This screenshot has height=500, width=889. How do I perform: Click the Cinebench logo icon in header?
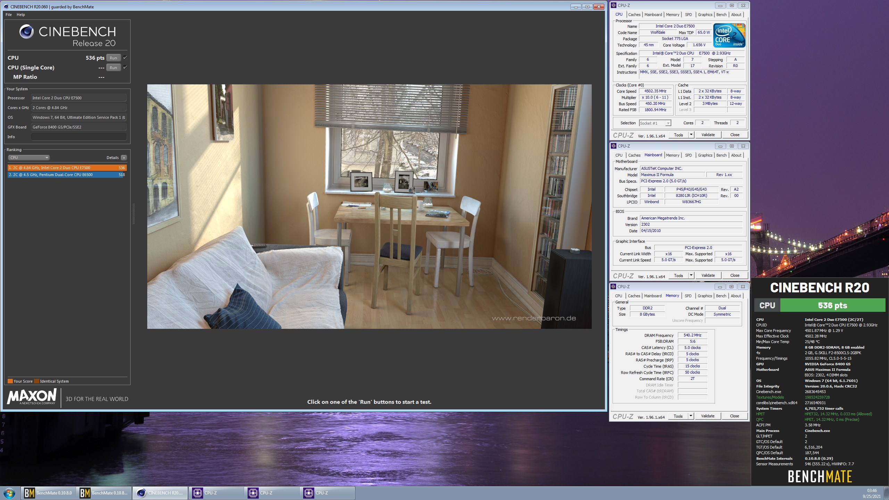[26, 32]
